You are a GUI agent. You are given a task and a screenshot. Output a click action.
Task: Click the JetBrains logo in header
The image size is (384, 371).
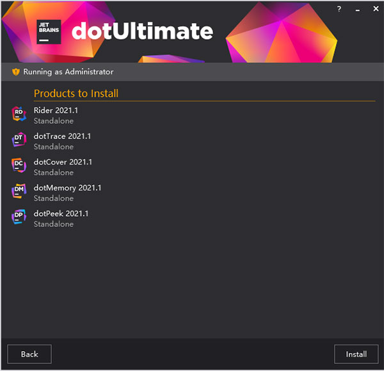tap(49, 32)
